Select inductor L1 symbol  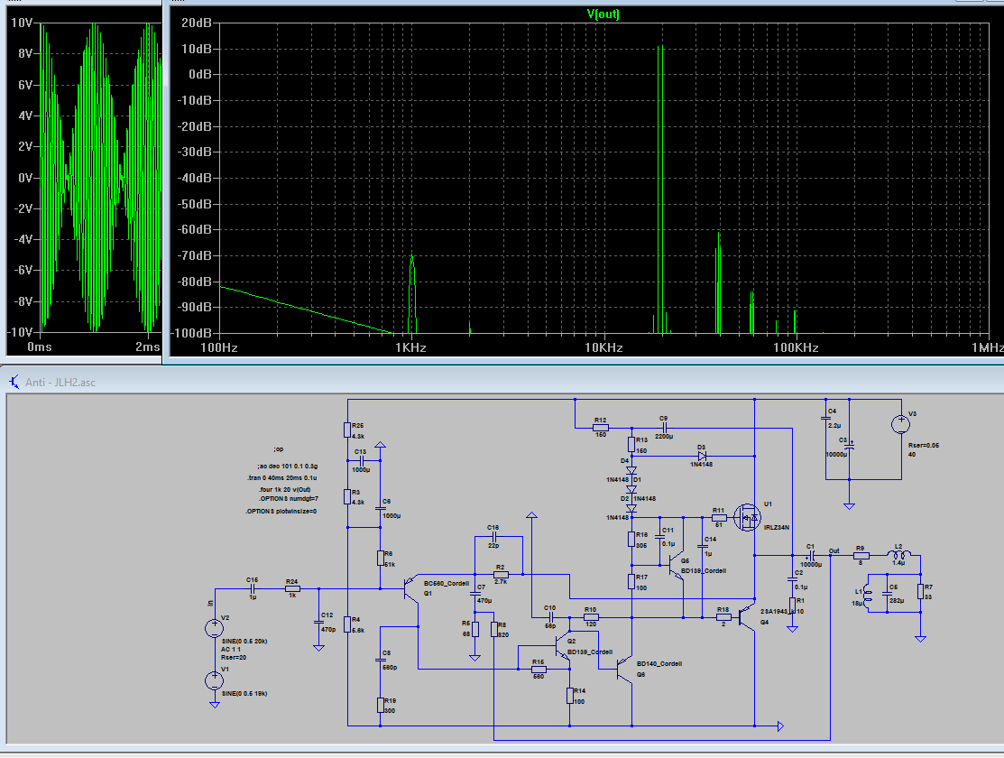tap(868, 596)
